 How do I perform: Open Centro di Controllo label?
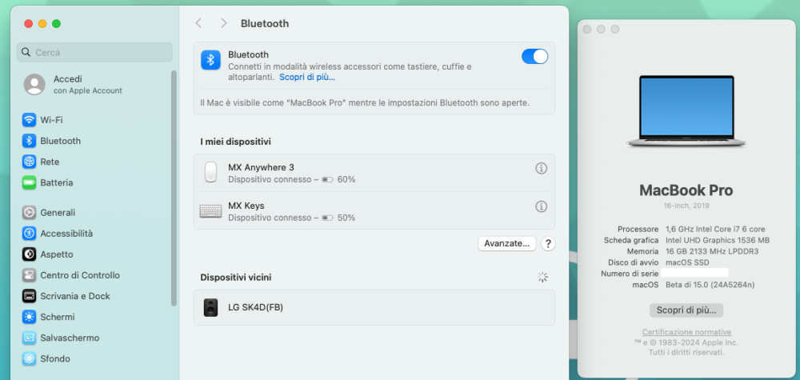point(80,275)
